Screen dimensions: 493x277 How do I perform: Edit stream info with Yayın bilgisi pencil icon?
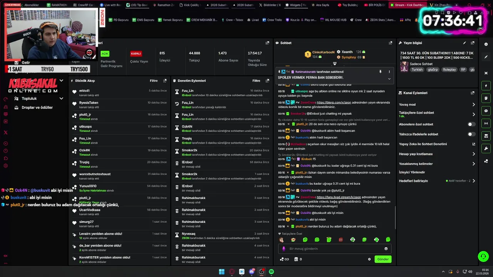coord(464,43)
